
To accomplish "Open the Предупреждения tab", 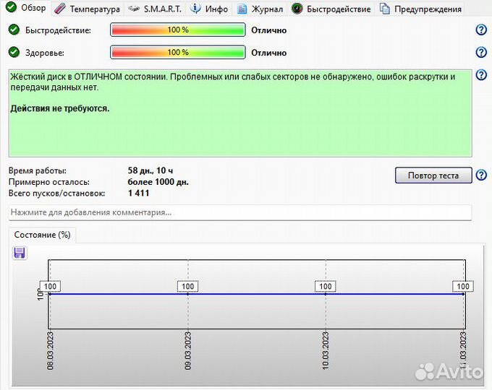I will [x=421, y=9].
